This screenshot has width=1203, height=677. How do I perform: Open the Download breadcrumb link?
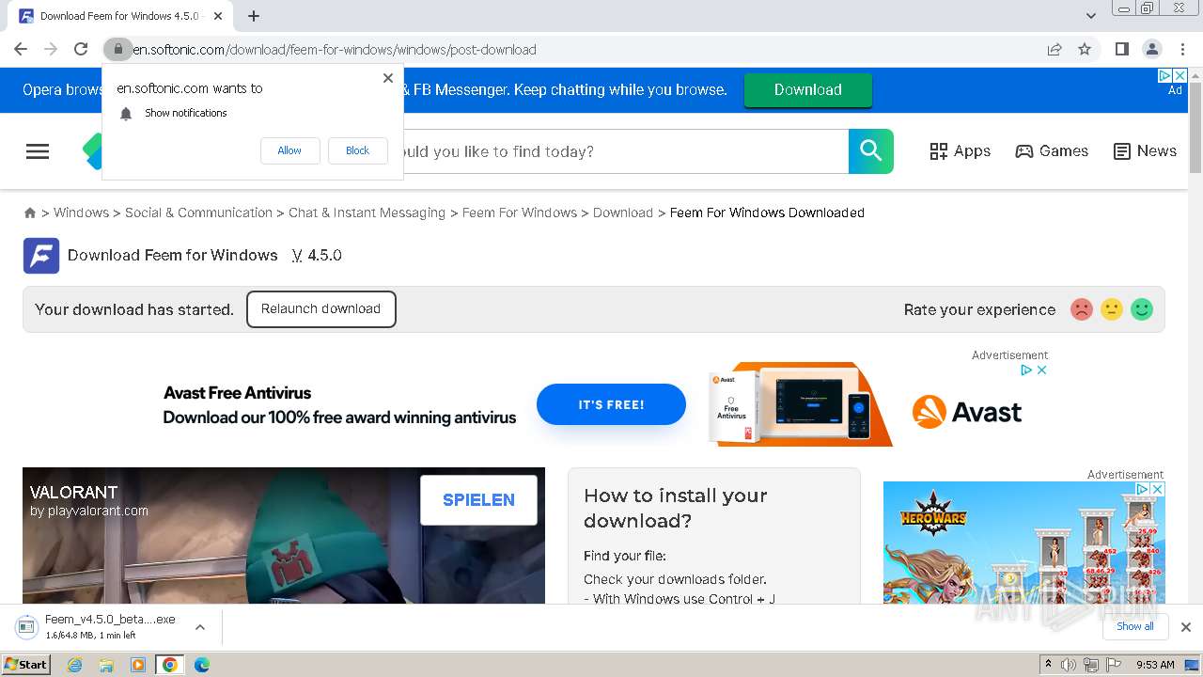point(623,213)
